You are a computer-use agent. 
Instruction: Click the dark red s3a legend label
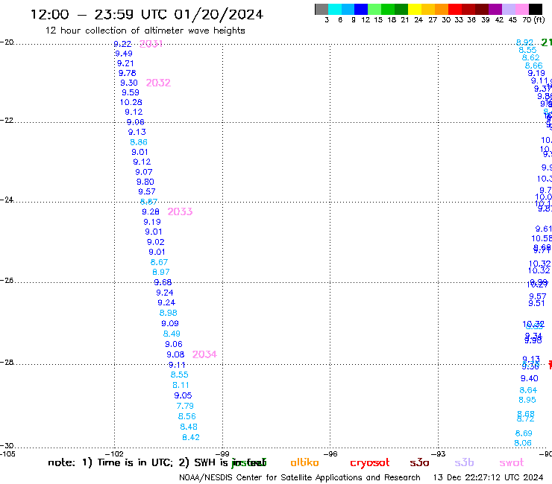coord(420,462)
